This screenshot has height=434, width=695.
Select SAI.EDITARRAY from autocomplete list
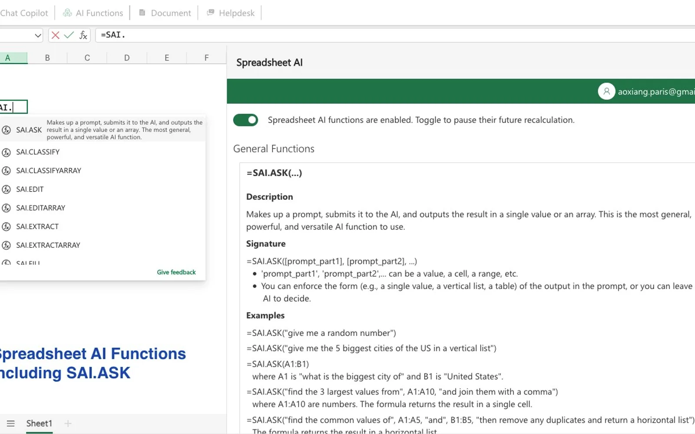pyautogui.click(x=103, y=208)
